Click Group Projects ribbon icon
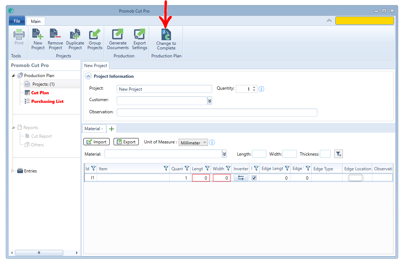400x261 pixels. [95, 39]
